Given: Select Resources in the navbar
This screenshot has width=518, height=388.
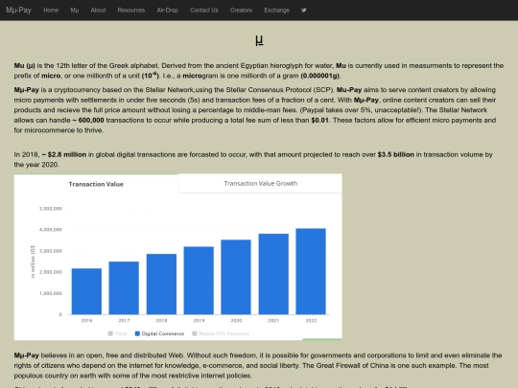Looking at the screenshot, I should click(x=131, y=11).
